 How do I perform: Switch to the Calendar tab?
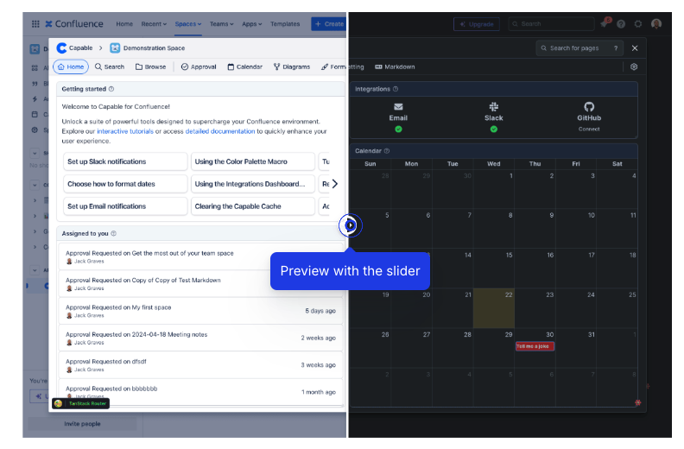point(244,66)
